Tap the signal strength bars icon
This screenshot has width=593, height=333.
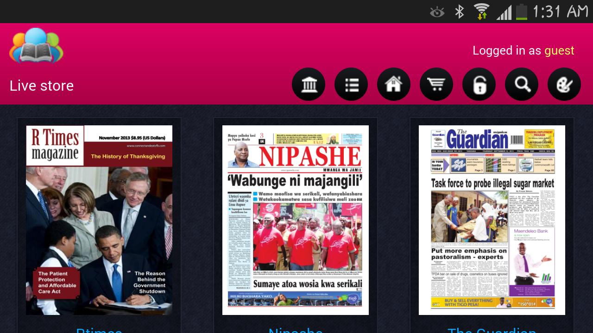504,12
